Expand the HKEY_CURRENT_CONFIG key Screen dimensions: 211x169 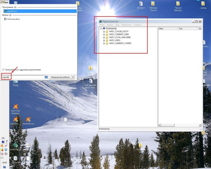tap(104, 43)
